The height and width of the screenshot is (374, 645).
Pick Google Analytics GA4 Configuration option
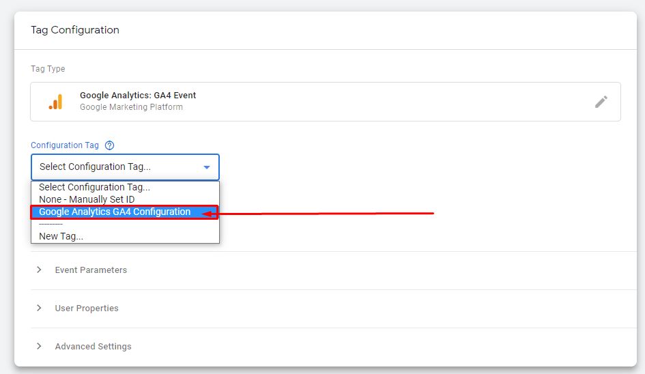[115, 212]
